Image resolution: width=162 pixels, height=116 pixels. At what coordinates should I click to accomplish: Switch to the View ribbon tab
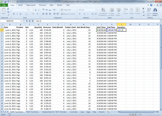tap(68, 5)
